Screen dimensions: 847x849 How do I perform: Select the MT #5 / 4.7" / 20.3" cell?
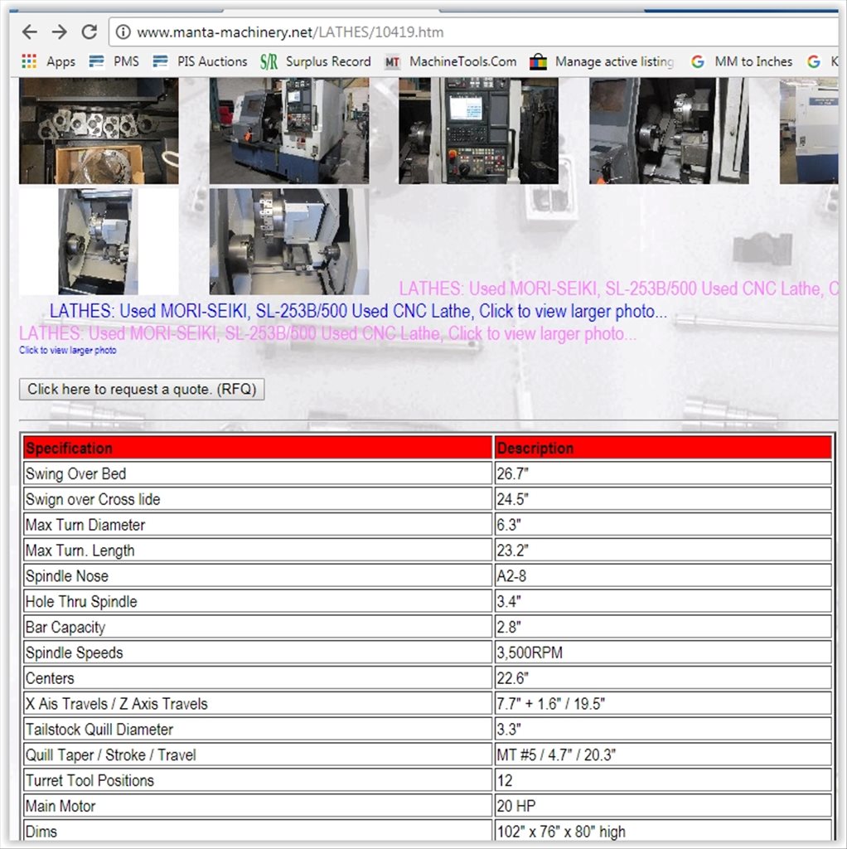663,754
